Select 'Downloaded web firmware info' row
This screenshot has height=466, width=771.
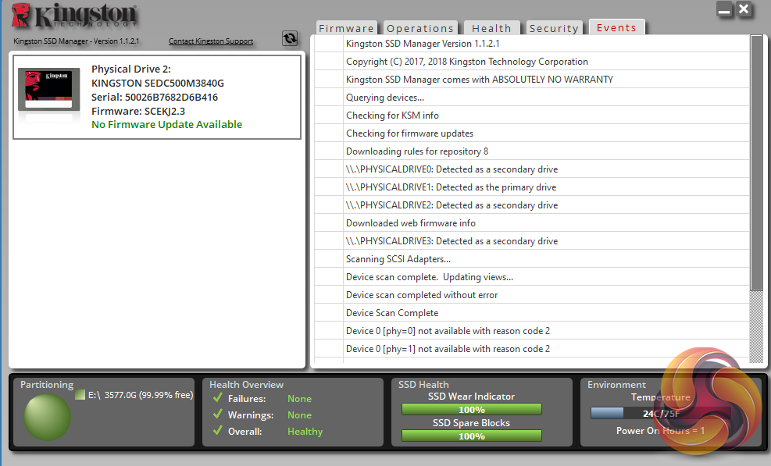click(531, 222)
